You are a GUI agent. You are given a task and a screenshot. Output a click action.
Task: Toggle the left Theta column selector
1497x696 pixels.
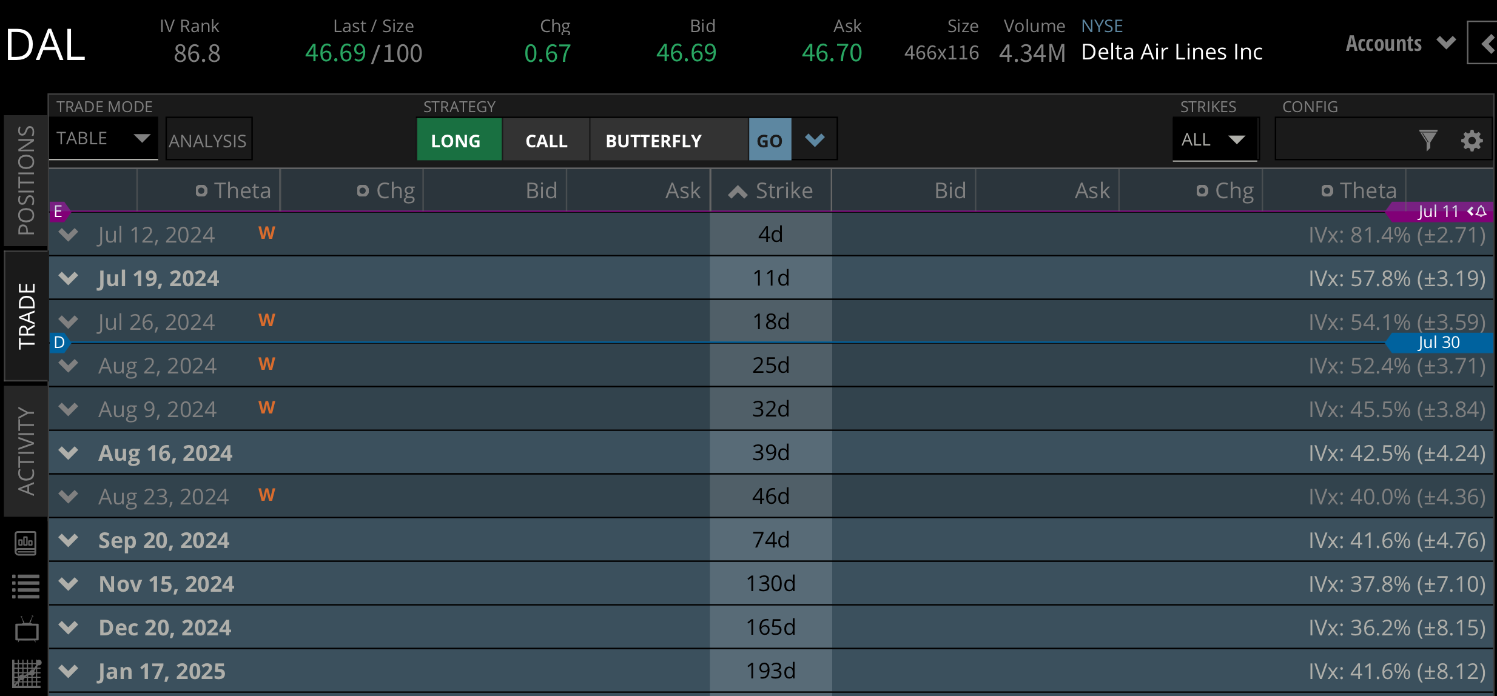(202, 191)
